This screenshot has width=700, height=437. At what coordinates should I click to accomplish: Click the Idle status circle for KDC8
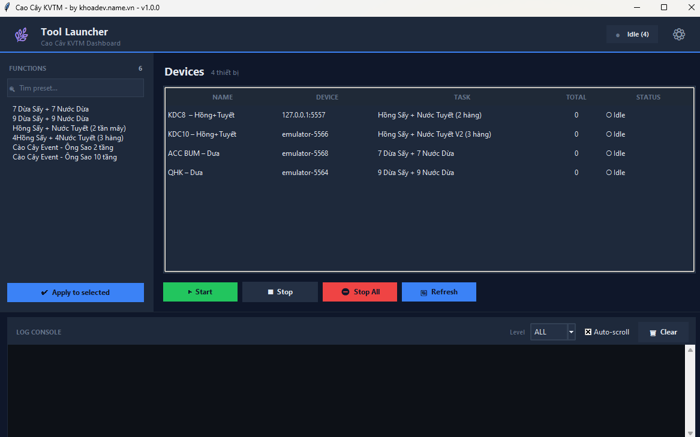pyautogui.click(x=608, y=114)
